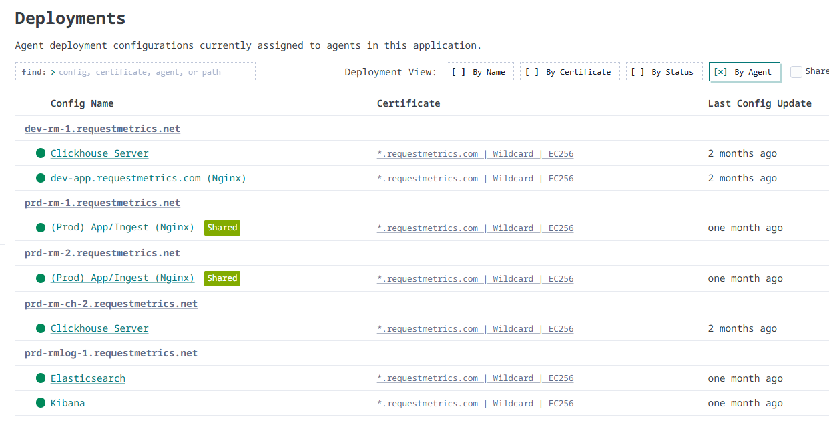Click 'one month ago' in Elasticsearch row

[746, 378]
